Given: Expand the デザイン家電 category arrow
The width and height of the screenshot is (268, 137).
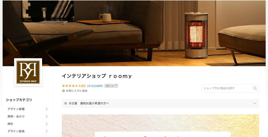Looking at the screenshot, I should 47,109.
